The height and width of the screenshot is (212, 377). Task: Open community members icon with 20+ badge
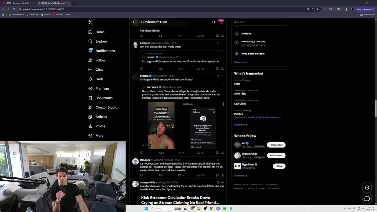pos(221,22)
